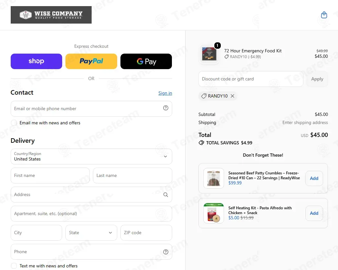Enable Email me with news and offers

[14, 123]
